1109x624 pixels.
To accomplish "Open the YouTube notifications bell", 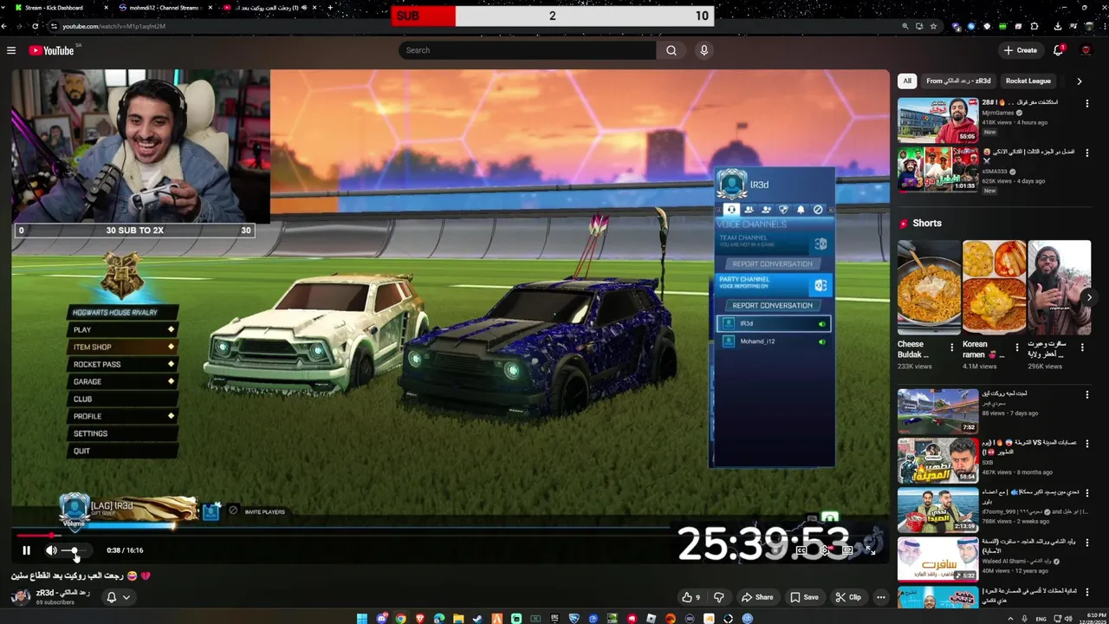I will coord(1058,50).
